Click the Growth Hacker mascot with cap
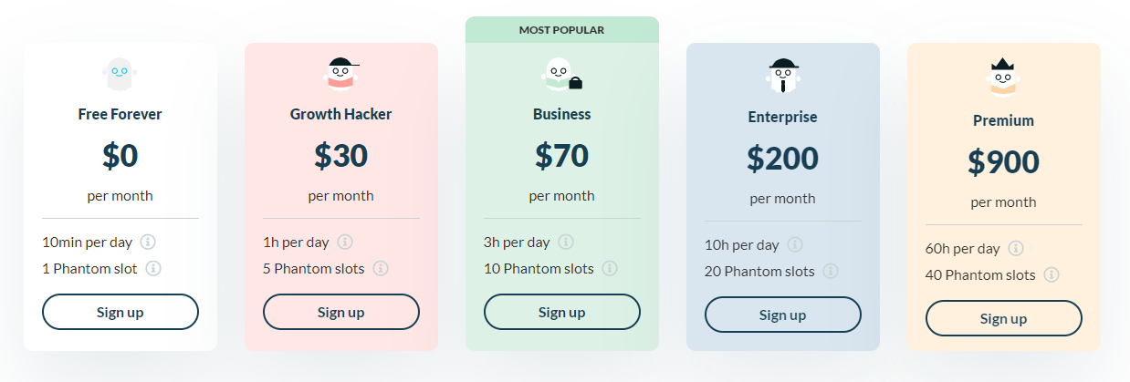 [340, 74]
